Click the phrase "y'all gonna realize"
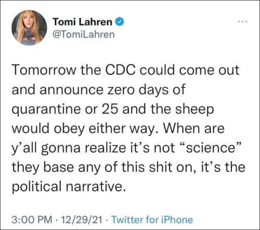 (x=69, y=149)
